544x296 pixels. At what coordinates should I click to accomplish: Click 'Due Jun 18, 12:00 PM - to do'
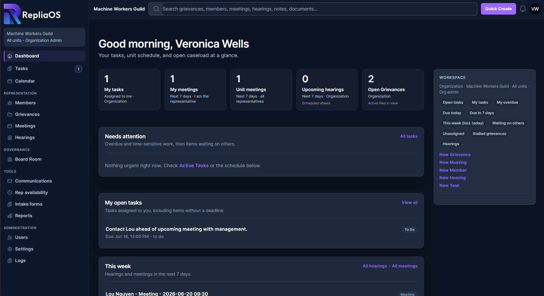pos(135,237)
